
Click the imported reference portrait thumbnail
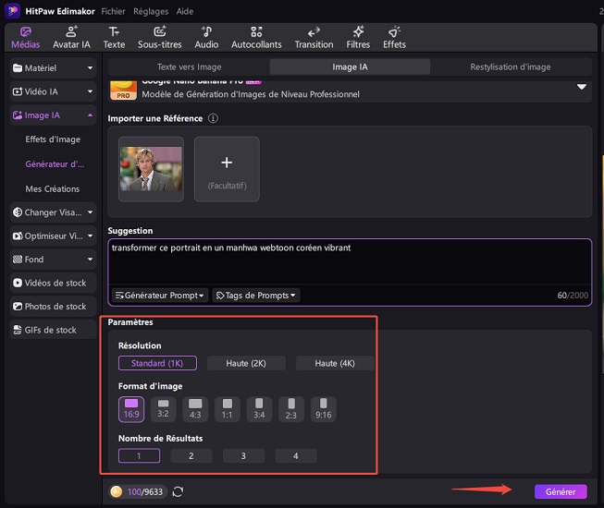(151, 168)
